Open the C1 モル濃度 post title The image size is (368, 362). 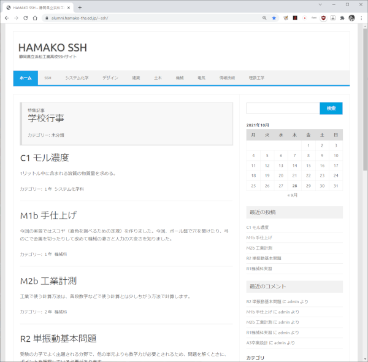[x=45, y=158]
